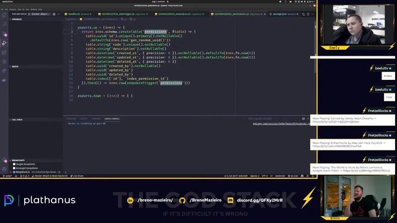Switch to the package.json editor tab
Screen dimensions: 397x223
[284, 14]
